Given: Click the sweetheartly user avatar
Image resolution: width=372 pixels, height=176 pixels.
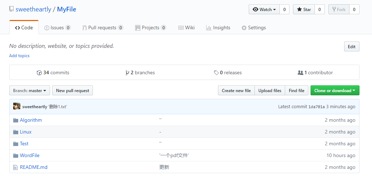Looking at the screenshot, I should click(x=17, y=106).
